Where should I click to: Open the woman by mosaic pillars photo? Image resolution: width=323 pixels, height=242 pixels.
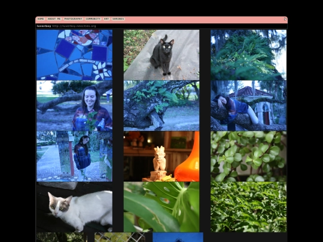point(74,157)
